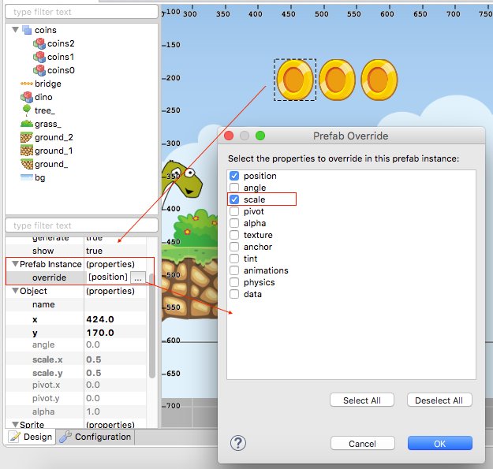Click the ground_ sprite icon
Viewport: 493px width, 469px height.
pos(27,164)
